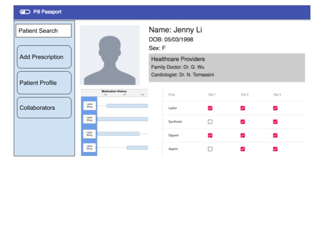The image size is (324, 230).
Task: Click the Day 3 column header
Action: [277, 95]
